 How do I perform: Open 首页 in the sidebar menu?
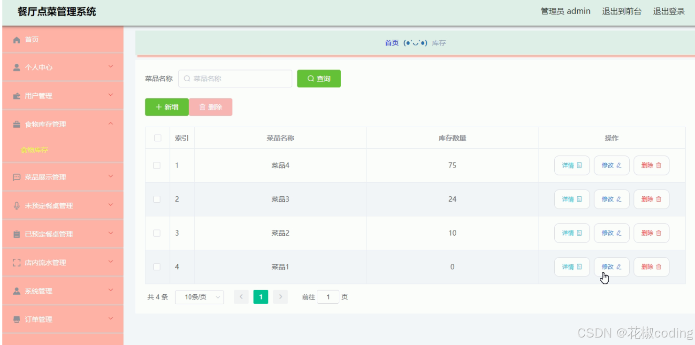pos(63,40)
